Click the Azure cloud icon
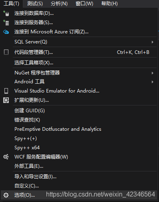Viewport: 159px width, 202px height. pos(6,32)
